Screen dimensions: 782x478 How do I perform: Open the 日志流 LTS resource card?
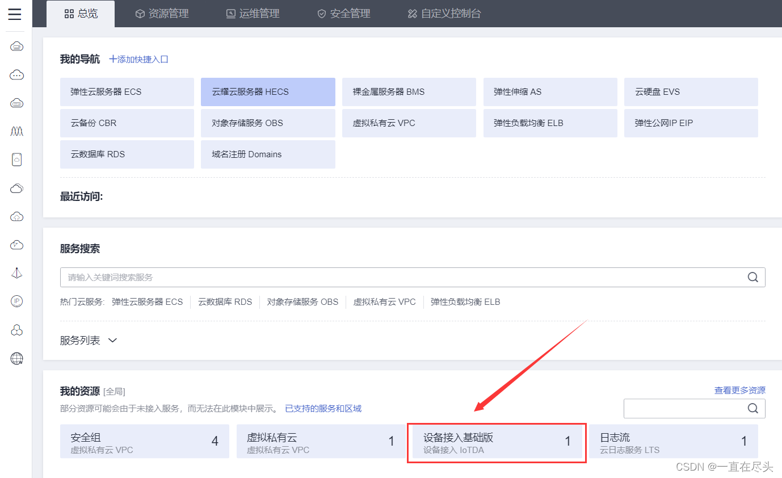coord(674,441)
